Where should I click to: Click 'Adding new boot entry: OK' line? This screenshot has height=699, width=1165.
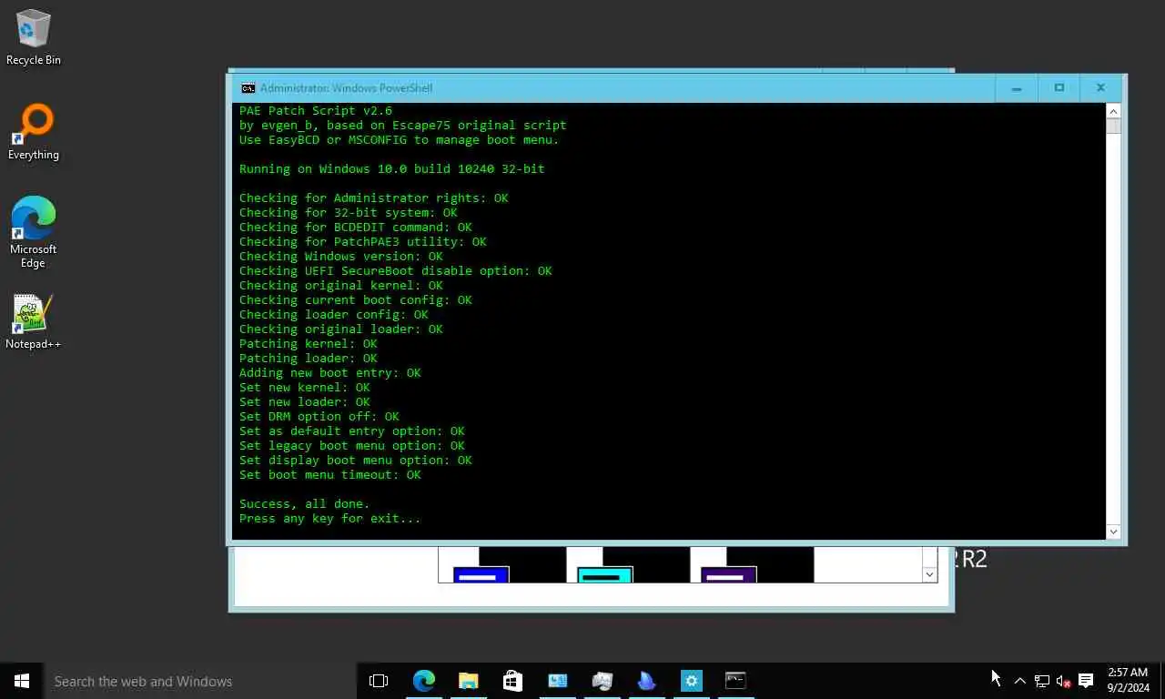tap(330, 373)
